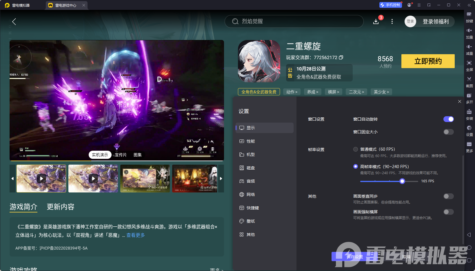Switch to the 更新内容 tab
The image size is (475, 271).
pos(60,207)
